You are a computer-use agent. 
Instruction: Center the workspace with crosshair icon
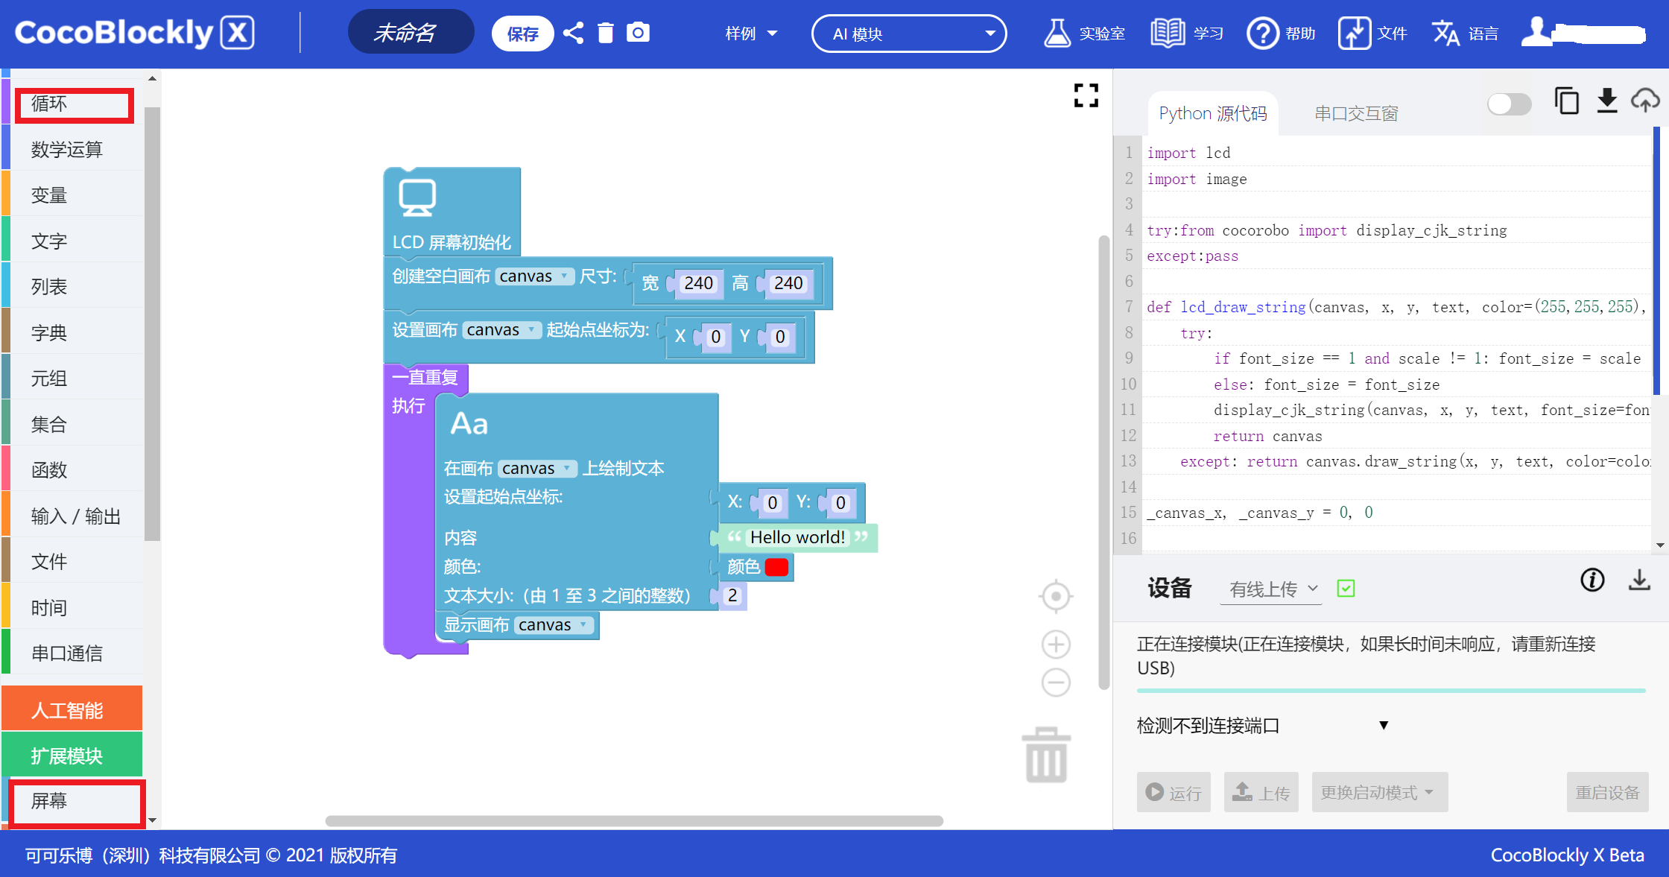(x=1056, y=596)
